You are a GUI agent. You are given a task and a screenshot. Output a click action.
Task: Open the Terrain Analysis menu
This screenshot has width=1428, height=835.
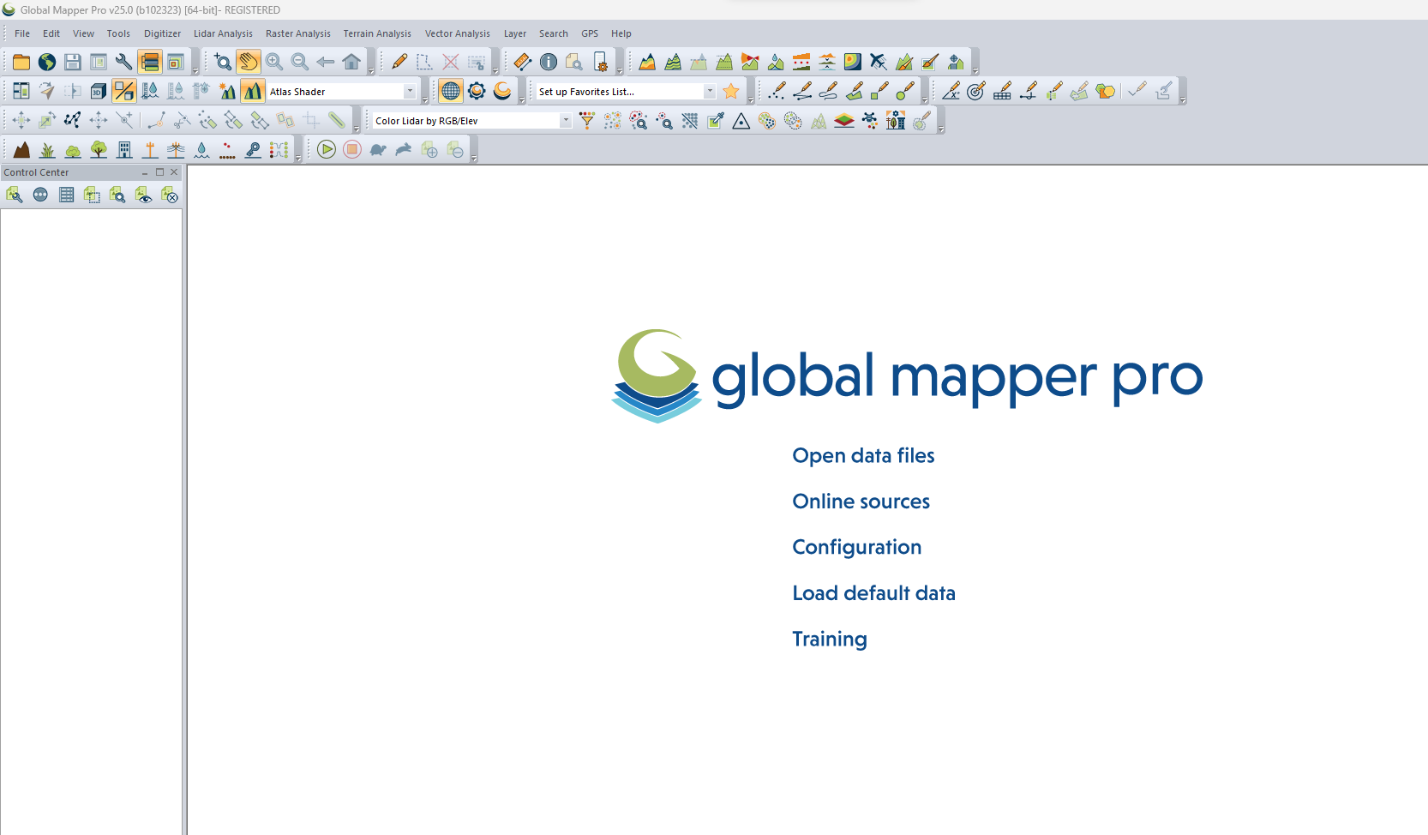tap(377, 33)
